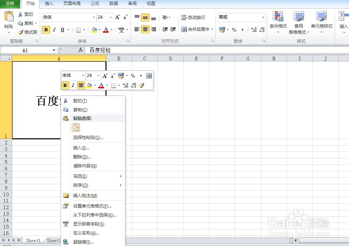
Task: Choose 复制 from the context menu
Action: (x=80, y=110)
